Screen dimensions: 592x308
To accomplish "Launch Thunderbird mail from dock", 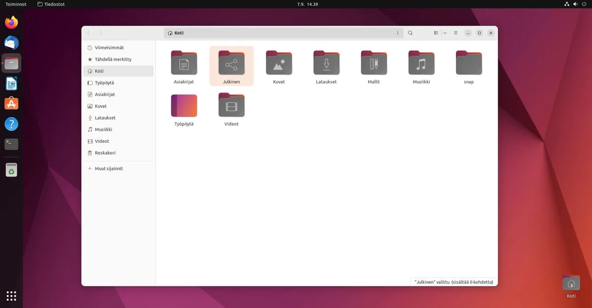I will click(x=11, y=43).
